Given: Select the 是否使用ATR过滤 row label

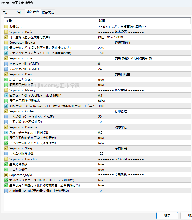Looking at the screenshot, I should 45,185.
